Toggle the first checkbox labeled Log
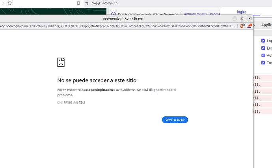Image resolution: width=272 pixels, height=168 pixels. (263, 41)
